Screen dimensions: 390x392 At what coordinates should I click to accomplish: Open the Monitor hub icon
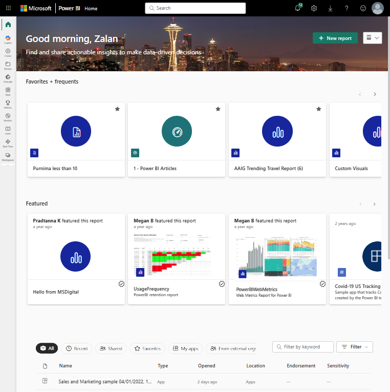click(8, 117)
